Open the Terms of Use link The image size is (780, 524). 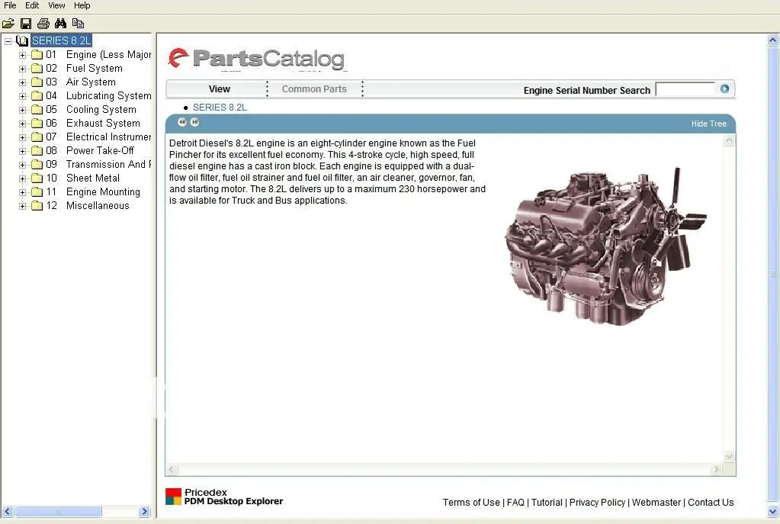471,503
